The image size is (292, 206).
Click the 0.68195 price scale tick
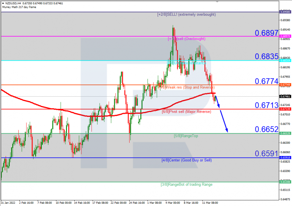[285, 68]
